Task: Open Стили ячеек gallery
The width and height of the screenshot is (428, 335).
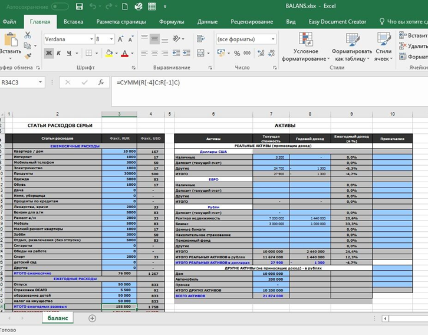Action: pyautogui.click(x=384, y=47)
